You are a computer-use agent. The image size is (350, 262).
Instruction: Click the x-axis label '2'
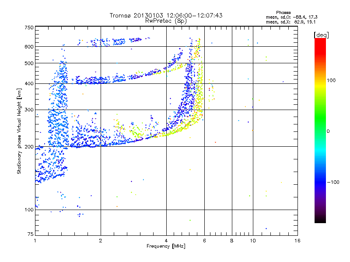coord(101,241)
